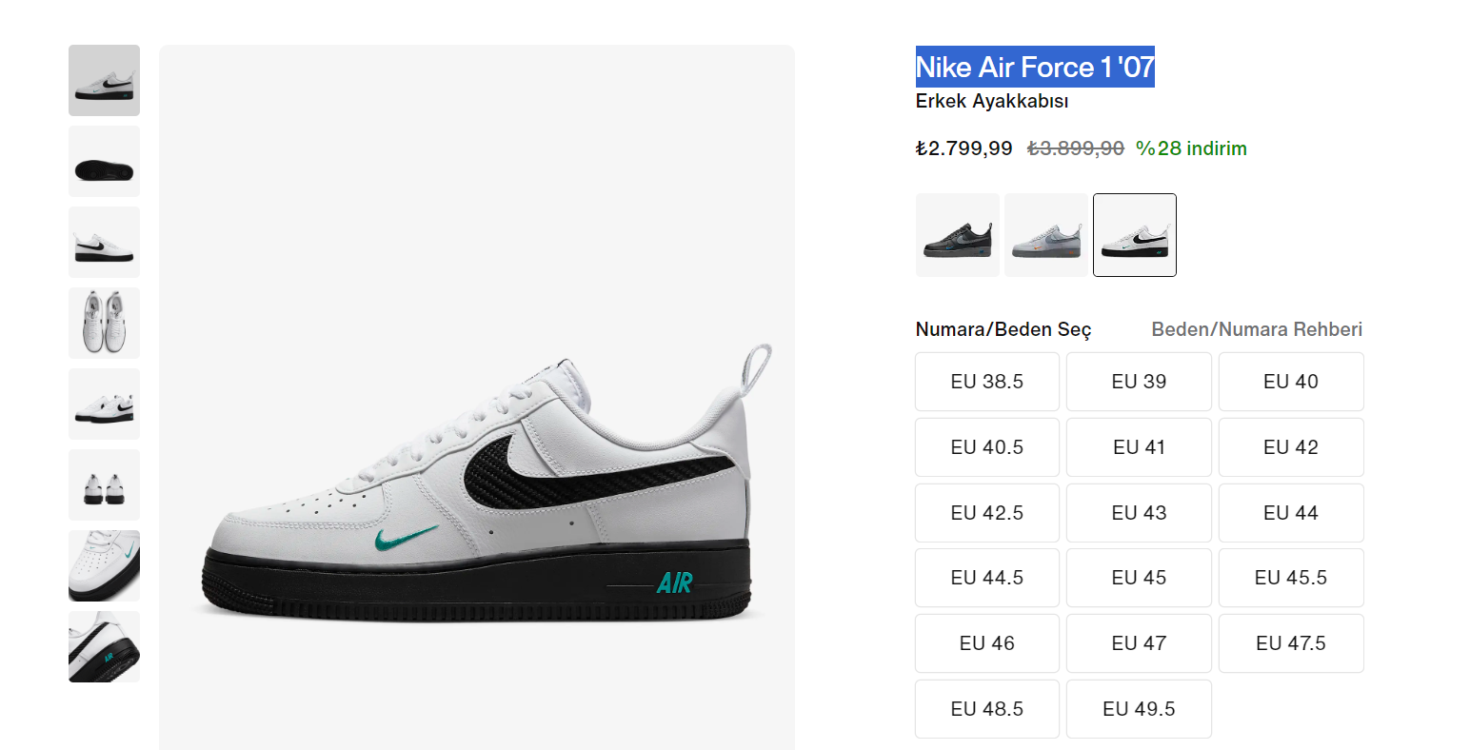Select size EU 38.5
1470x750 pixels.
[987, 382]
